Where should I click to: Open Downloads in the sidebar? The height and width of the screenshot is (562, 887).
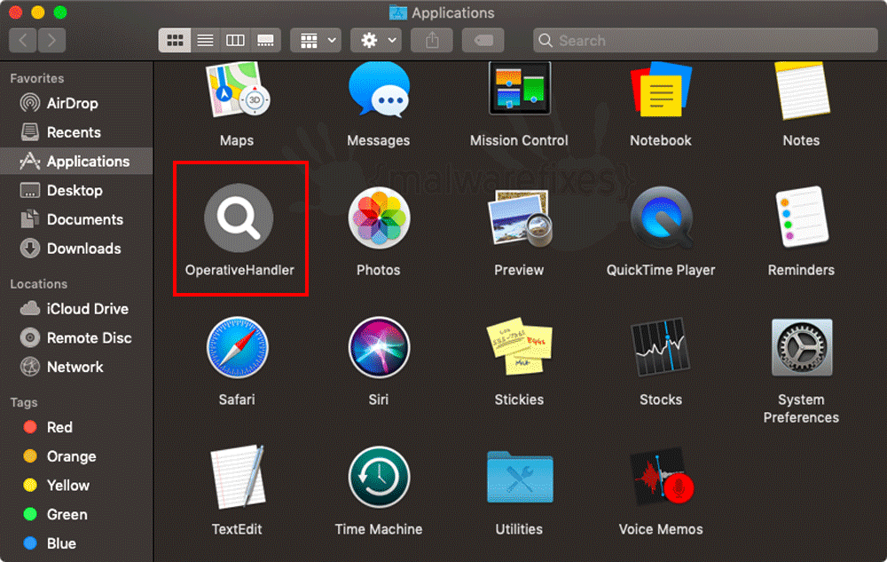point(76,249)
